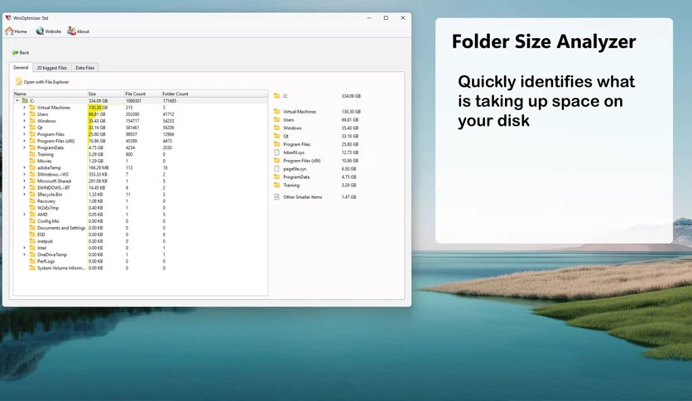Click the Users folder icon in tree
The image size is (692, 401).
coord(32,114)
